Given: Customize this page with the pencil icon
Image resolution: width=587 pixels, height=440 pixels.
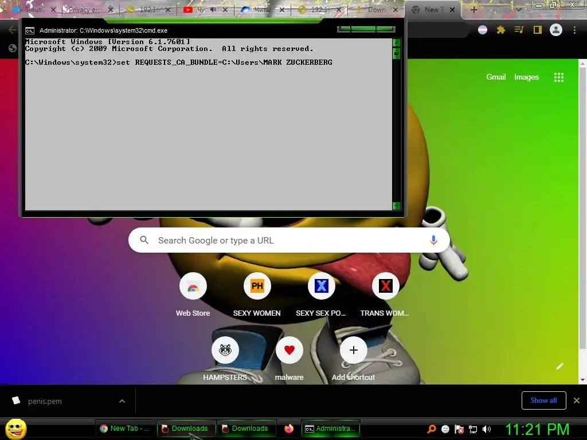Looking at the screenshot, I should [x=559, y=366].
